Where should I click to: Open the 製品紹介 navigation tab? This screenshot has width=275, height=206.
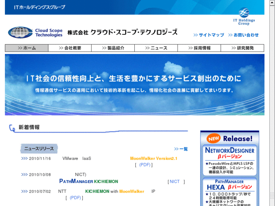113,48
